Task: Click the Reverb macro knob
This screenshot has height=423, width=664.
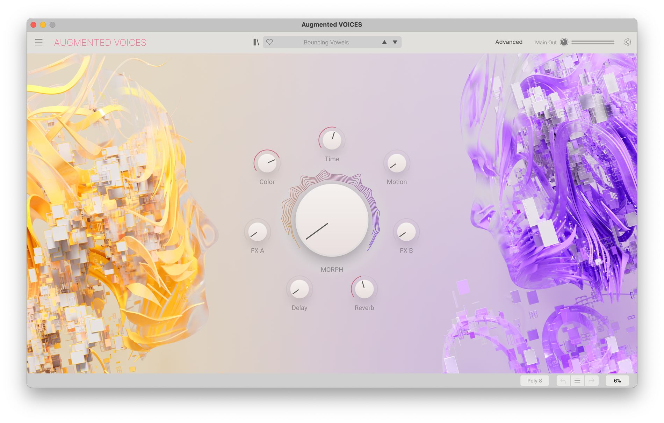Action: click(x=364, y=289)
